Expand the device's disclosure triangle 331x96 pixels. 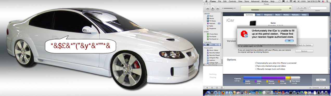point(206,45)
